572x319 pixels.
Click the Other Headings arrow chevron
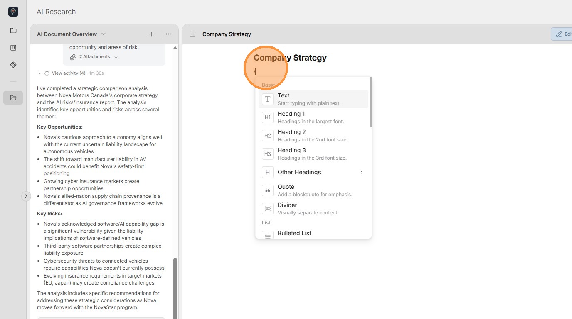(362, 172)
